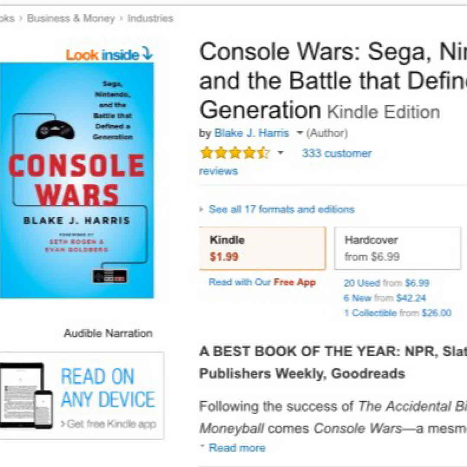Expand the description with Read more
This screenshot has width=467, height=467.
click(237, 448)
